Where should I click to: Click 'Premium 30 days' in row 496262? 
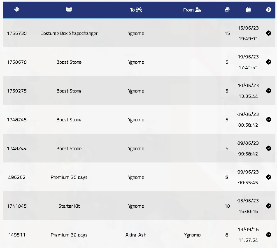(69, 177)
